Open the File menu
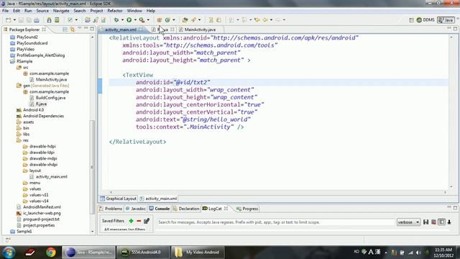460x259 pixels. (x=5, y=11)
